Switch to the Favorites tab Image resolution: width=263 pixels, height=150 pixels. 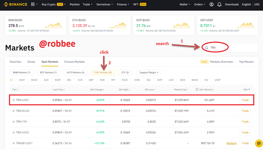[x=15, y=62]
